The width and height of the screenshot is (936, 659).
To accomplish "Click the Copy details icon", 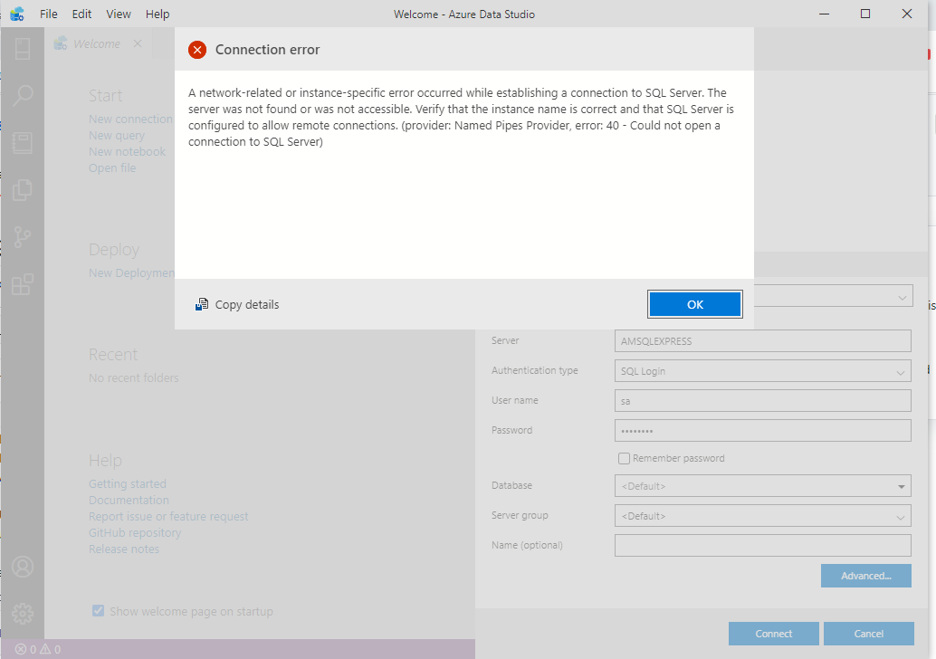I will pos(202,304).
